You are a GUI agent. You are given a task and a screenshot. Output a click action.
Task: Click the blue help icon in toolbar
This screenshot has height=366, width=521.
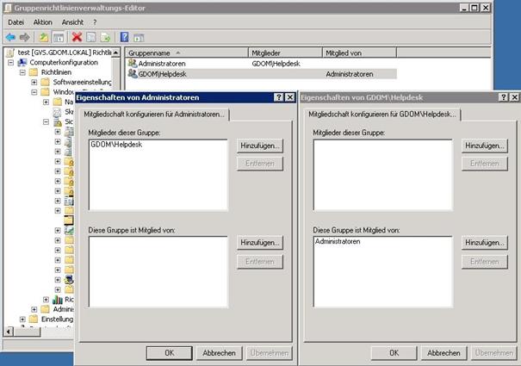125,37
